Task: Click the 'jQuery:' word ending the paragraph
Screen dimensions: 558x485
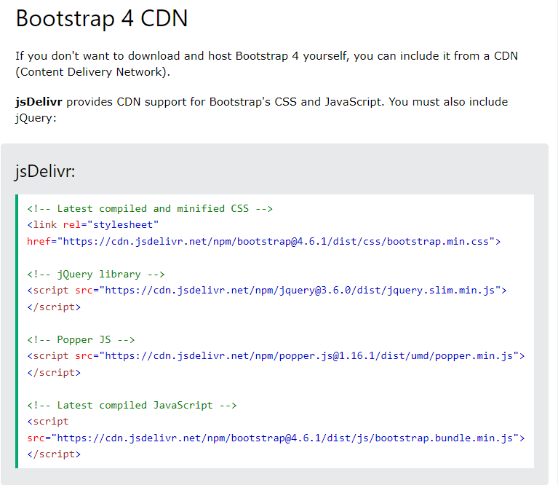Action: pyautogui.click(x=36, y=118)
